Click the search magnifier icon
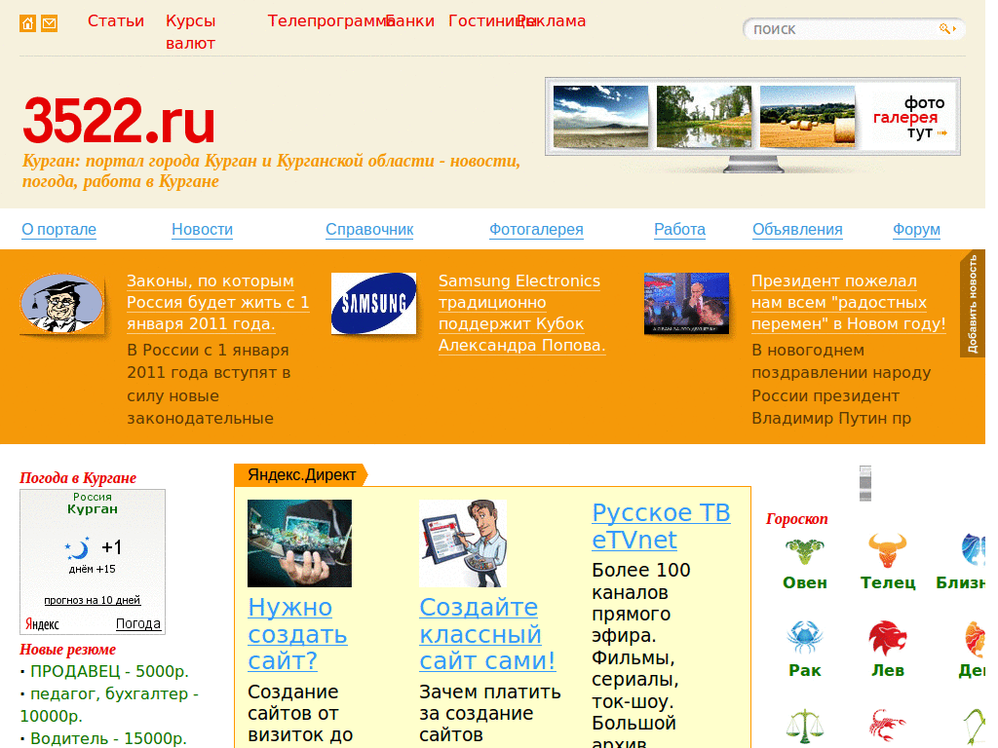 point(946,28)
